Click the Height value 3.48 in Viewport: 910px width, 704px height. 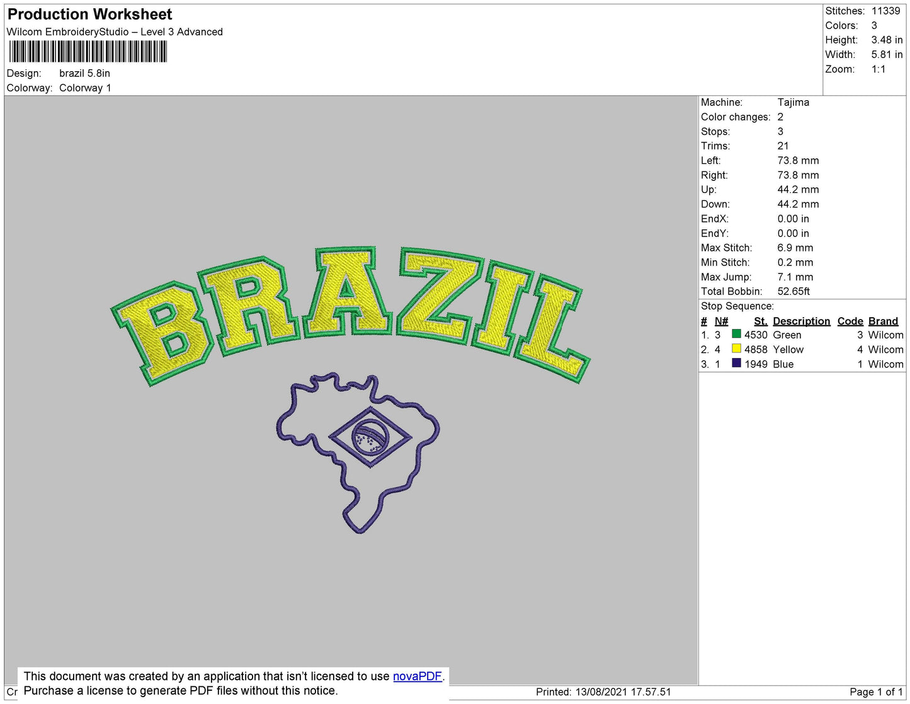887,40
